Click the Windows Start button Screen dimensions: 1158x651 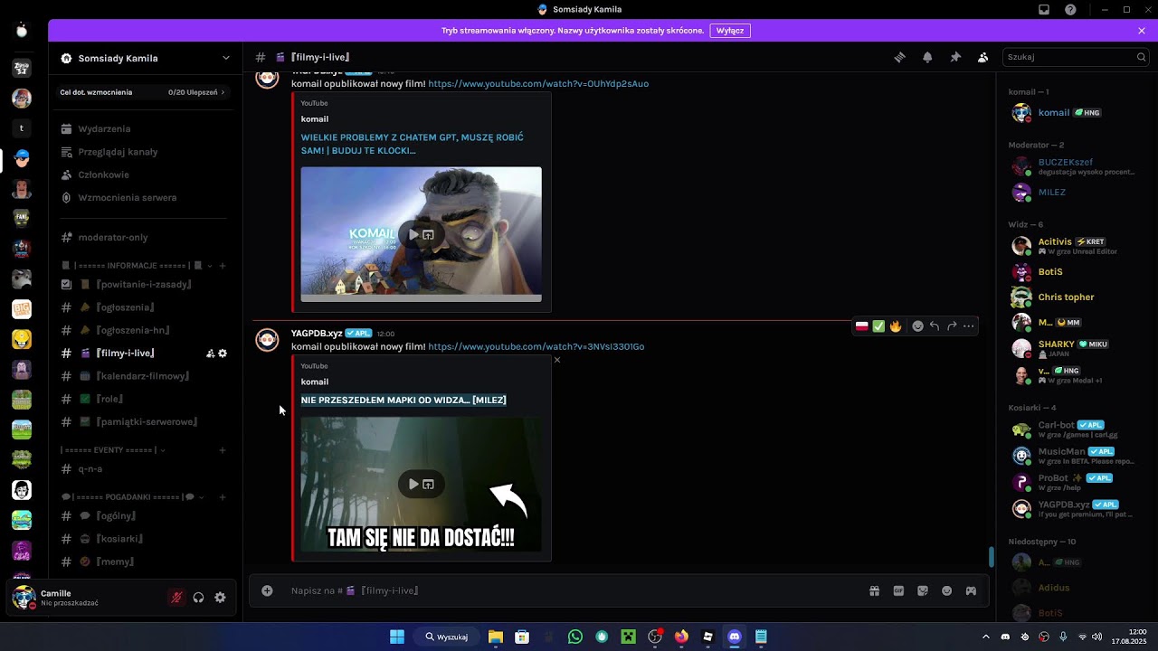[397, 637]
